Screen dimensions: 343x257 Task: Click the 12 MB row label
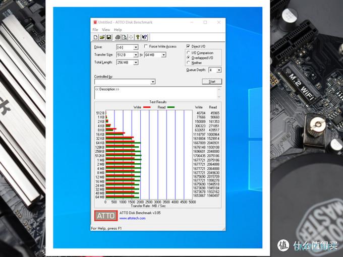(100, 177)
